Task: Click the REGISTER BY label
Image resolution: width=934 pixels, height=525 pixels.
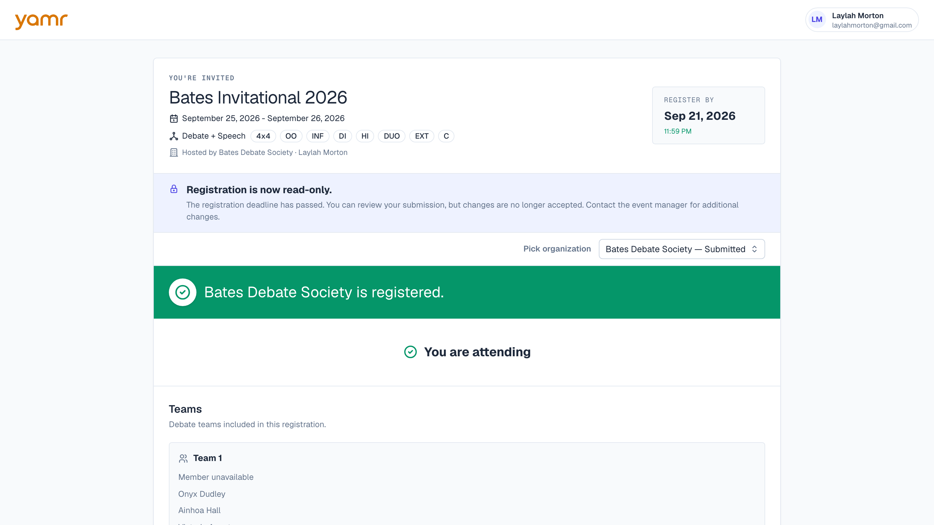Action: (x=689, y=100)
